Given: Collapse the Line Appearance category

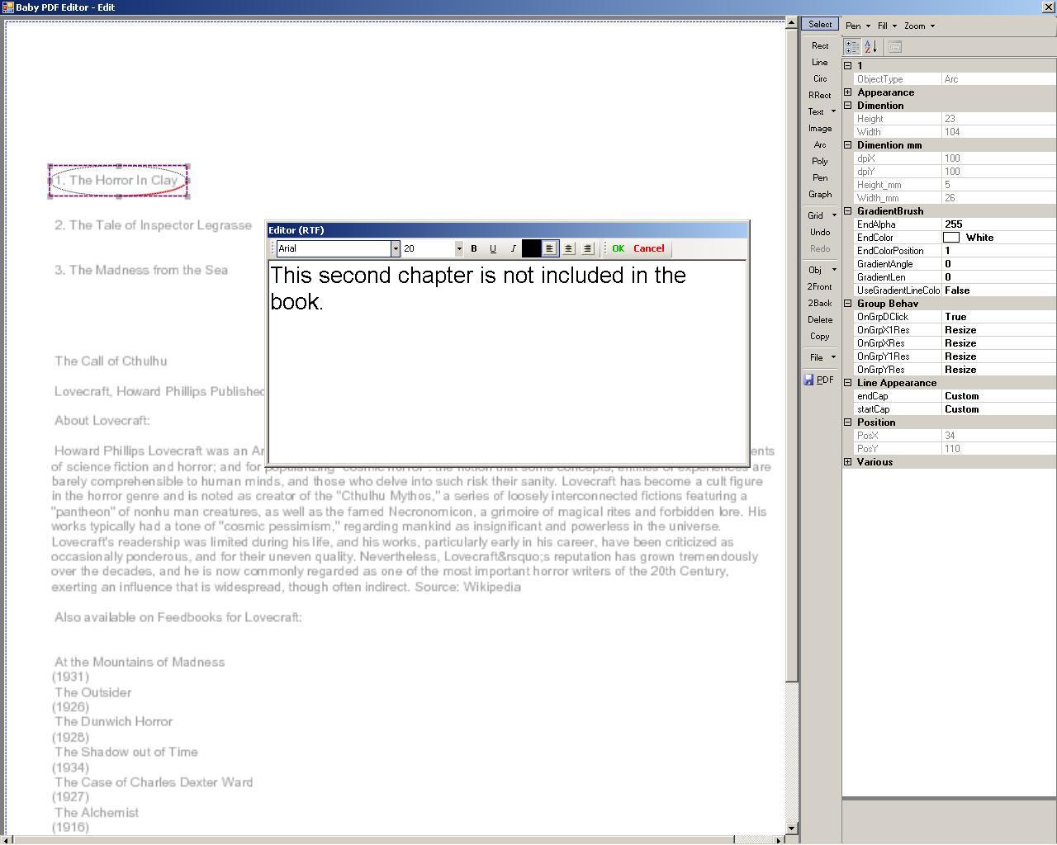Looking at the screenshot, I should pos(847,383).
